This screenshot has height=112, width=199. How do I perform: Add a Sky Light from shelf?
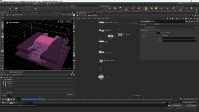pos(151,8)
